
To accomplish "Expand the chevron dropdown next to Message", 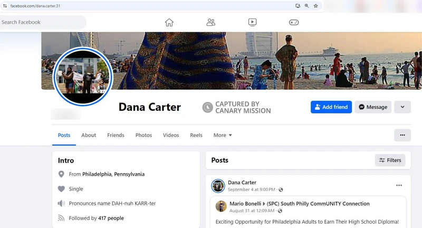I will pos(402,107).
